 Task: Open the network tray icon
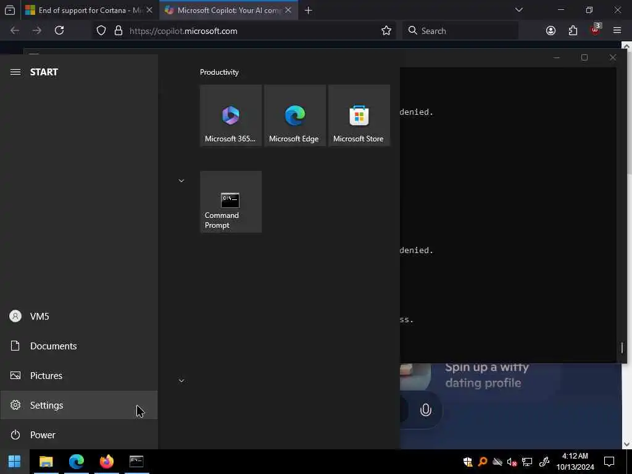click(x=527, y=462)
